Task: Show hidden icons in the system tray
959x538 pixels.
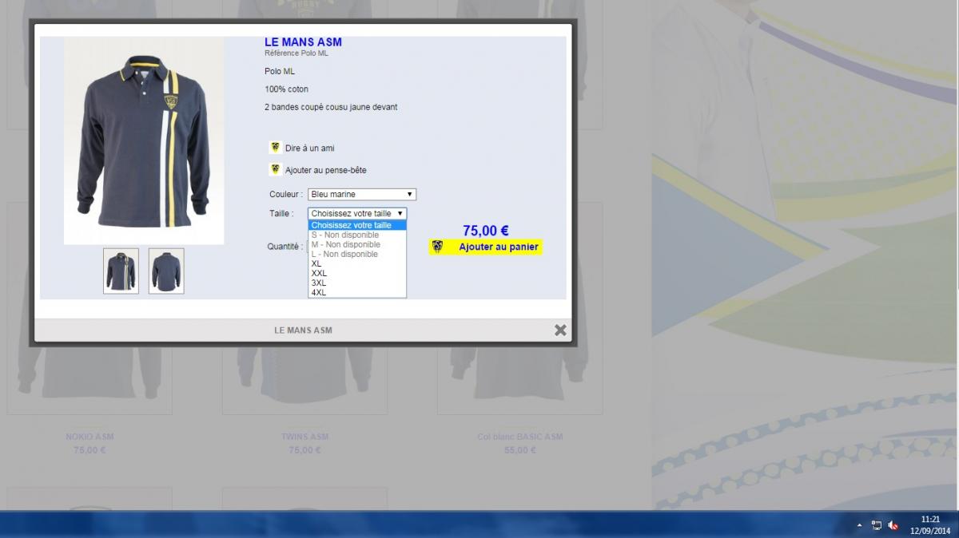Action: click(x=860, y=525)
